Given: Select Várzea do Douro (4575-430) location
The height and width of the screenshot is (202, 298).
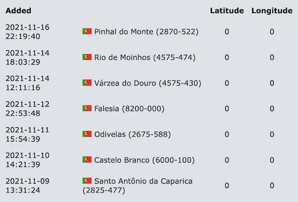Looking at the screenshot, I should pos(148,83).
